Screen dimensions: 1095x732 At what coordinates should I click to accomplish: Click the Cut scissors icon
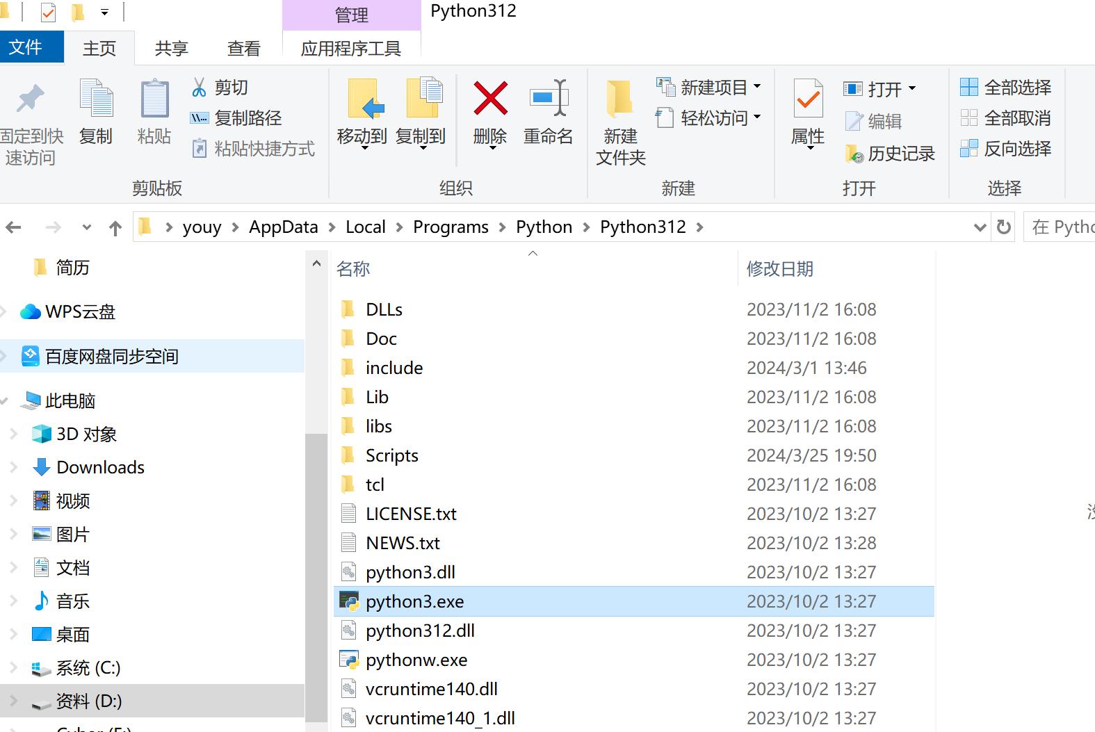point(199,87)
